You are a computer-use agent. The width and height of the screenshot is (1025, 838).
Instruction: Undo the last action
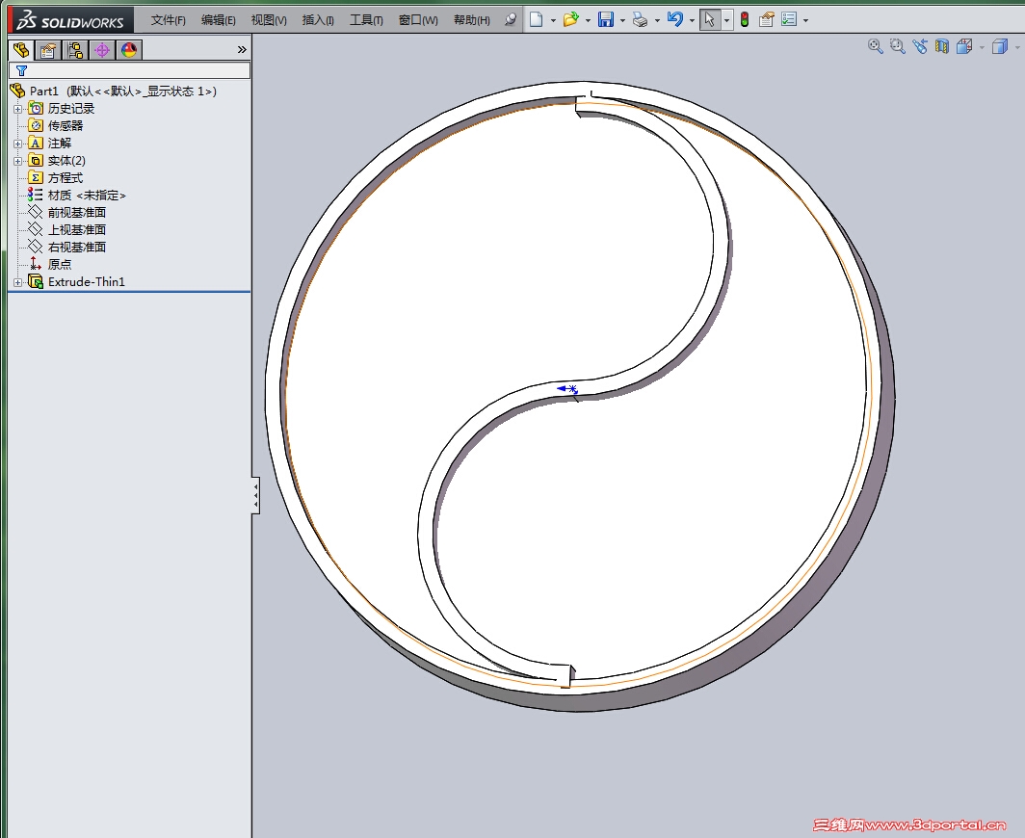click(x=674, y=19)
